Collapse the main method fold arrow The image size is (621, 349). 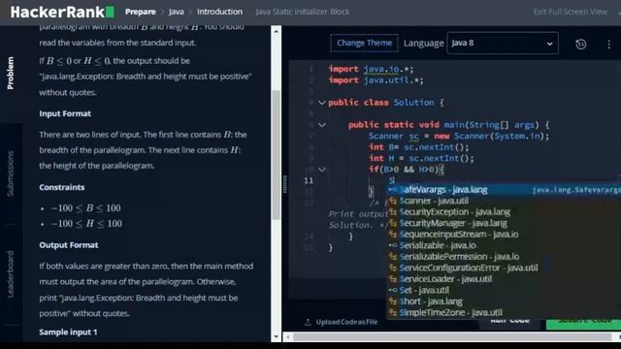pos(322,125)
